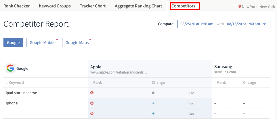Click the A rank marker in Iphone row
Screen dimensions: 277x119
coord(92,103)
